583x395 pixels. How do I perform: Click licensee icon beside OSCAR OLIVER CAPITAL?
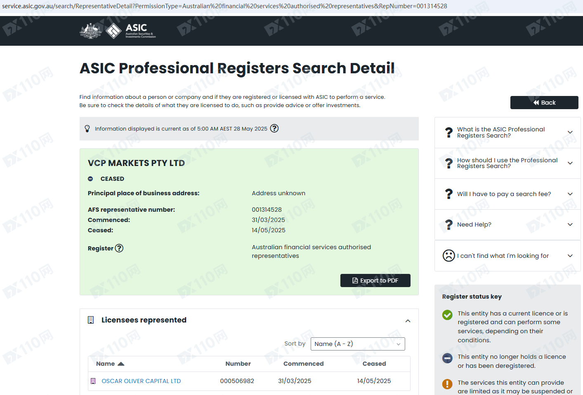click(x=93, y=381)
